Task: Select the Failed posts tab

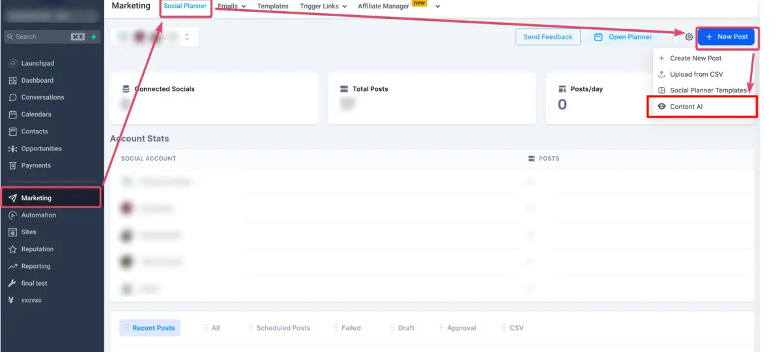Action: point(347,328)
